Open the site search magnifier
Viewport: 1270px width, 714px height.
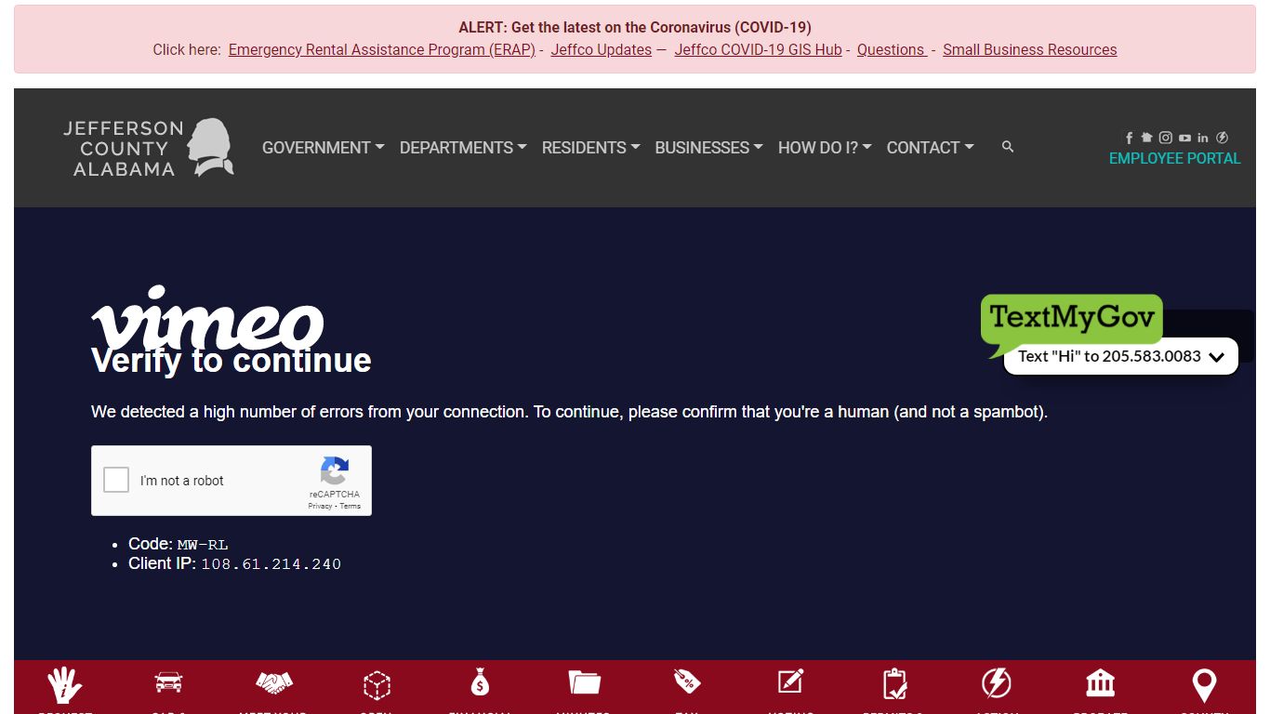pos(1008,147)
